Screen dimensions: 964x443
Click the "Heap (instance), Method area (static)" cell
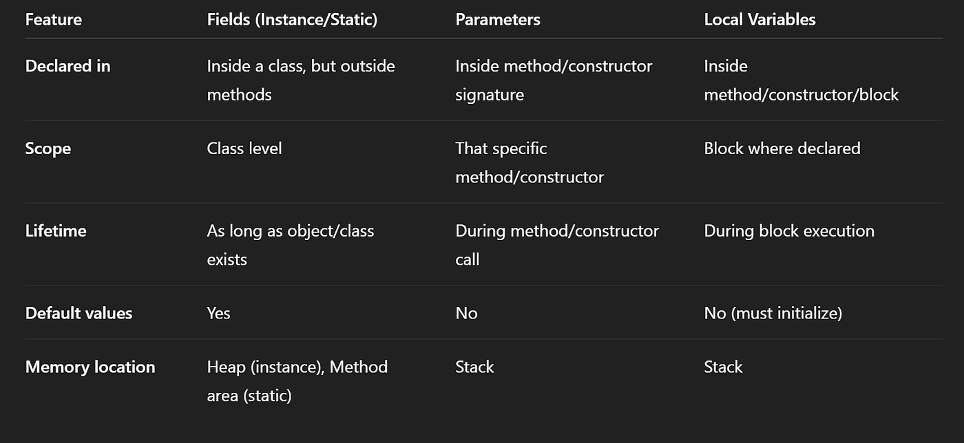pyautogui.click(x=297, y=381)
